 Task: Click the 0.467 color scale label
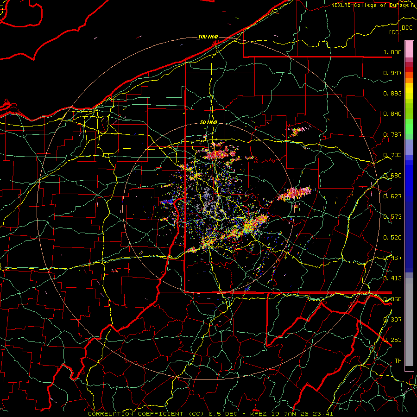[x=392, y=258]
